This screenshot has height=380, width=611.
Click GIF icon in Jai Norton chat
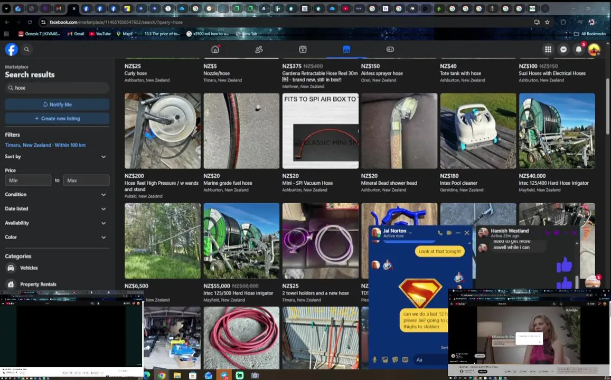click(405, 360)
